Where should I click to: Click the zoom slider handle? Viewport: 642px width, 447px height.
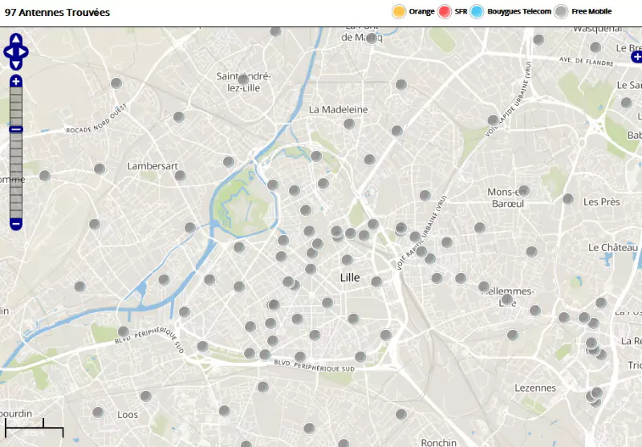point(16,129)
